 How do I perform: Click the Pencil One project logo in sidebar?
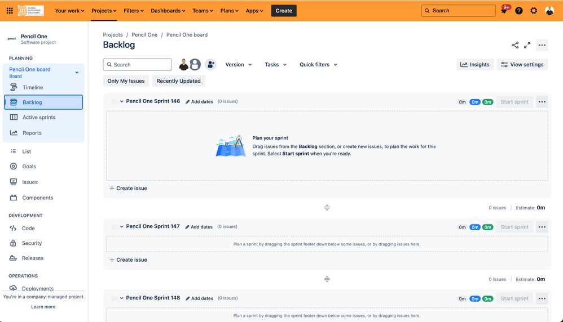(x=12, y=39)
